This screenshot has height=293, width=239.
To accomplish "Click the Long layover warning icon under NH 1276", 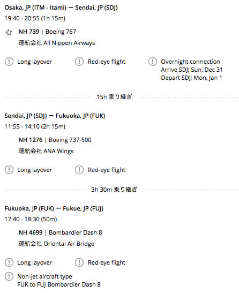I will point(9,170).
